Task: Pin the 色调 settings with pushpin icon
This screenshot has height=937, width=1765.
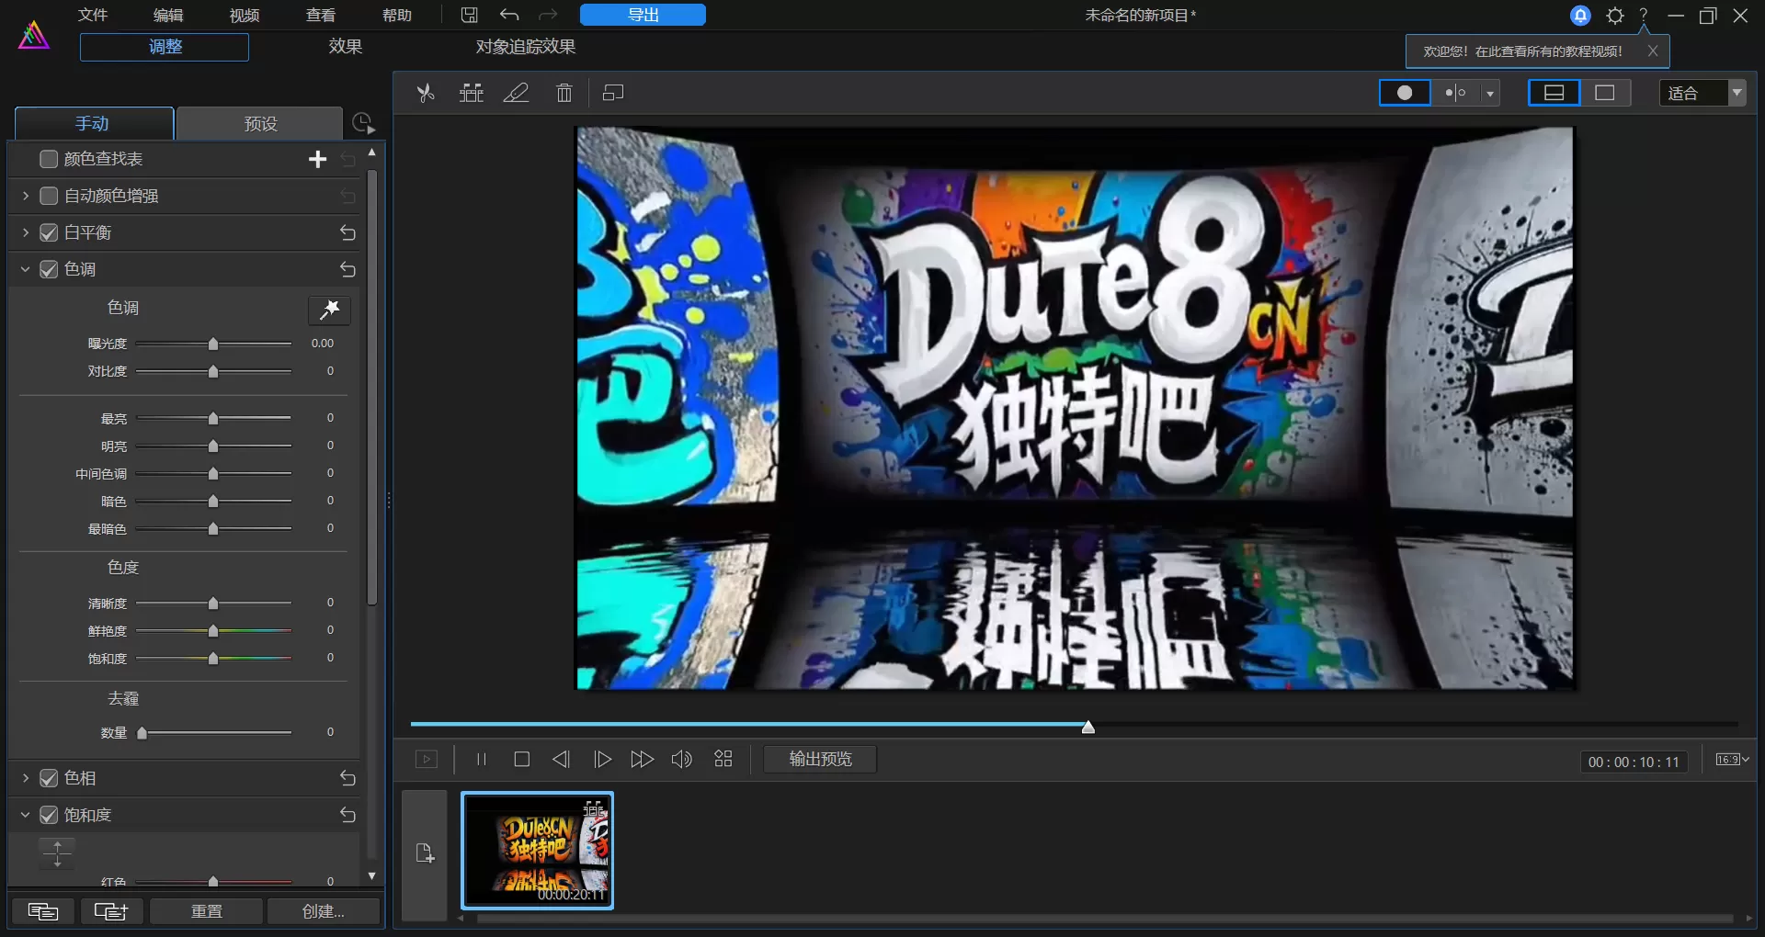Action: tap(329, 310)
